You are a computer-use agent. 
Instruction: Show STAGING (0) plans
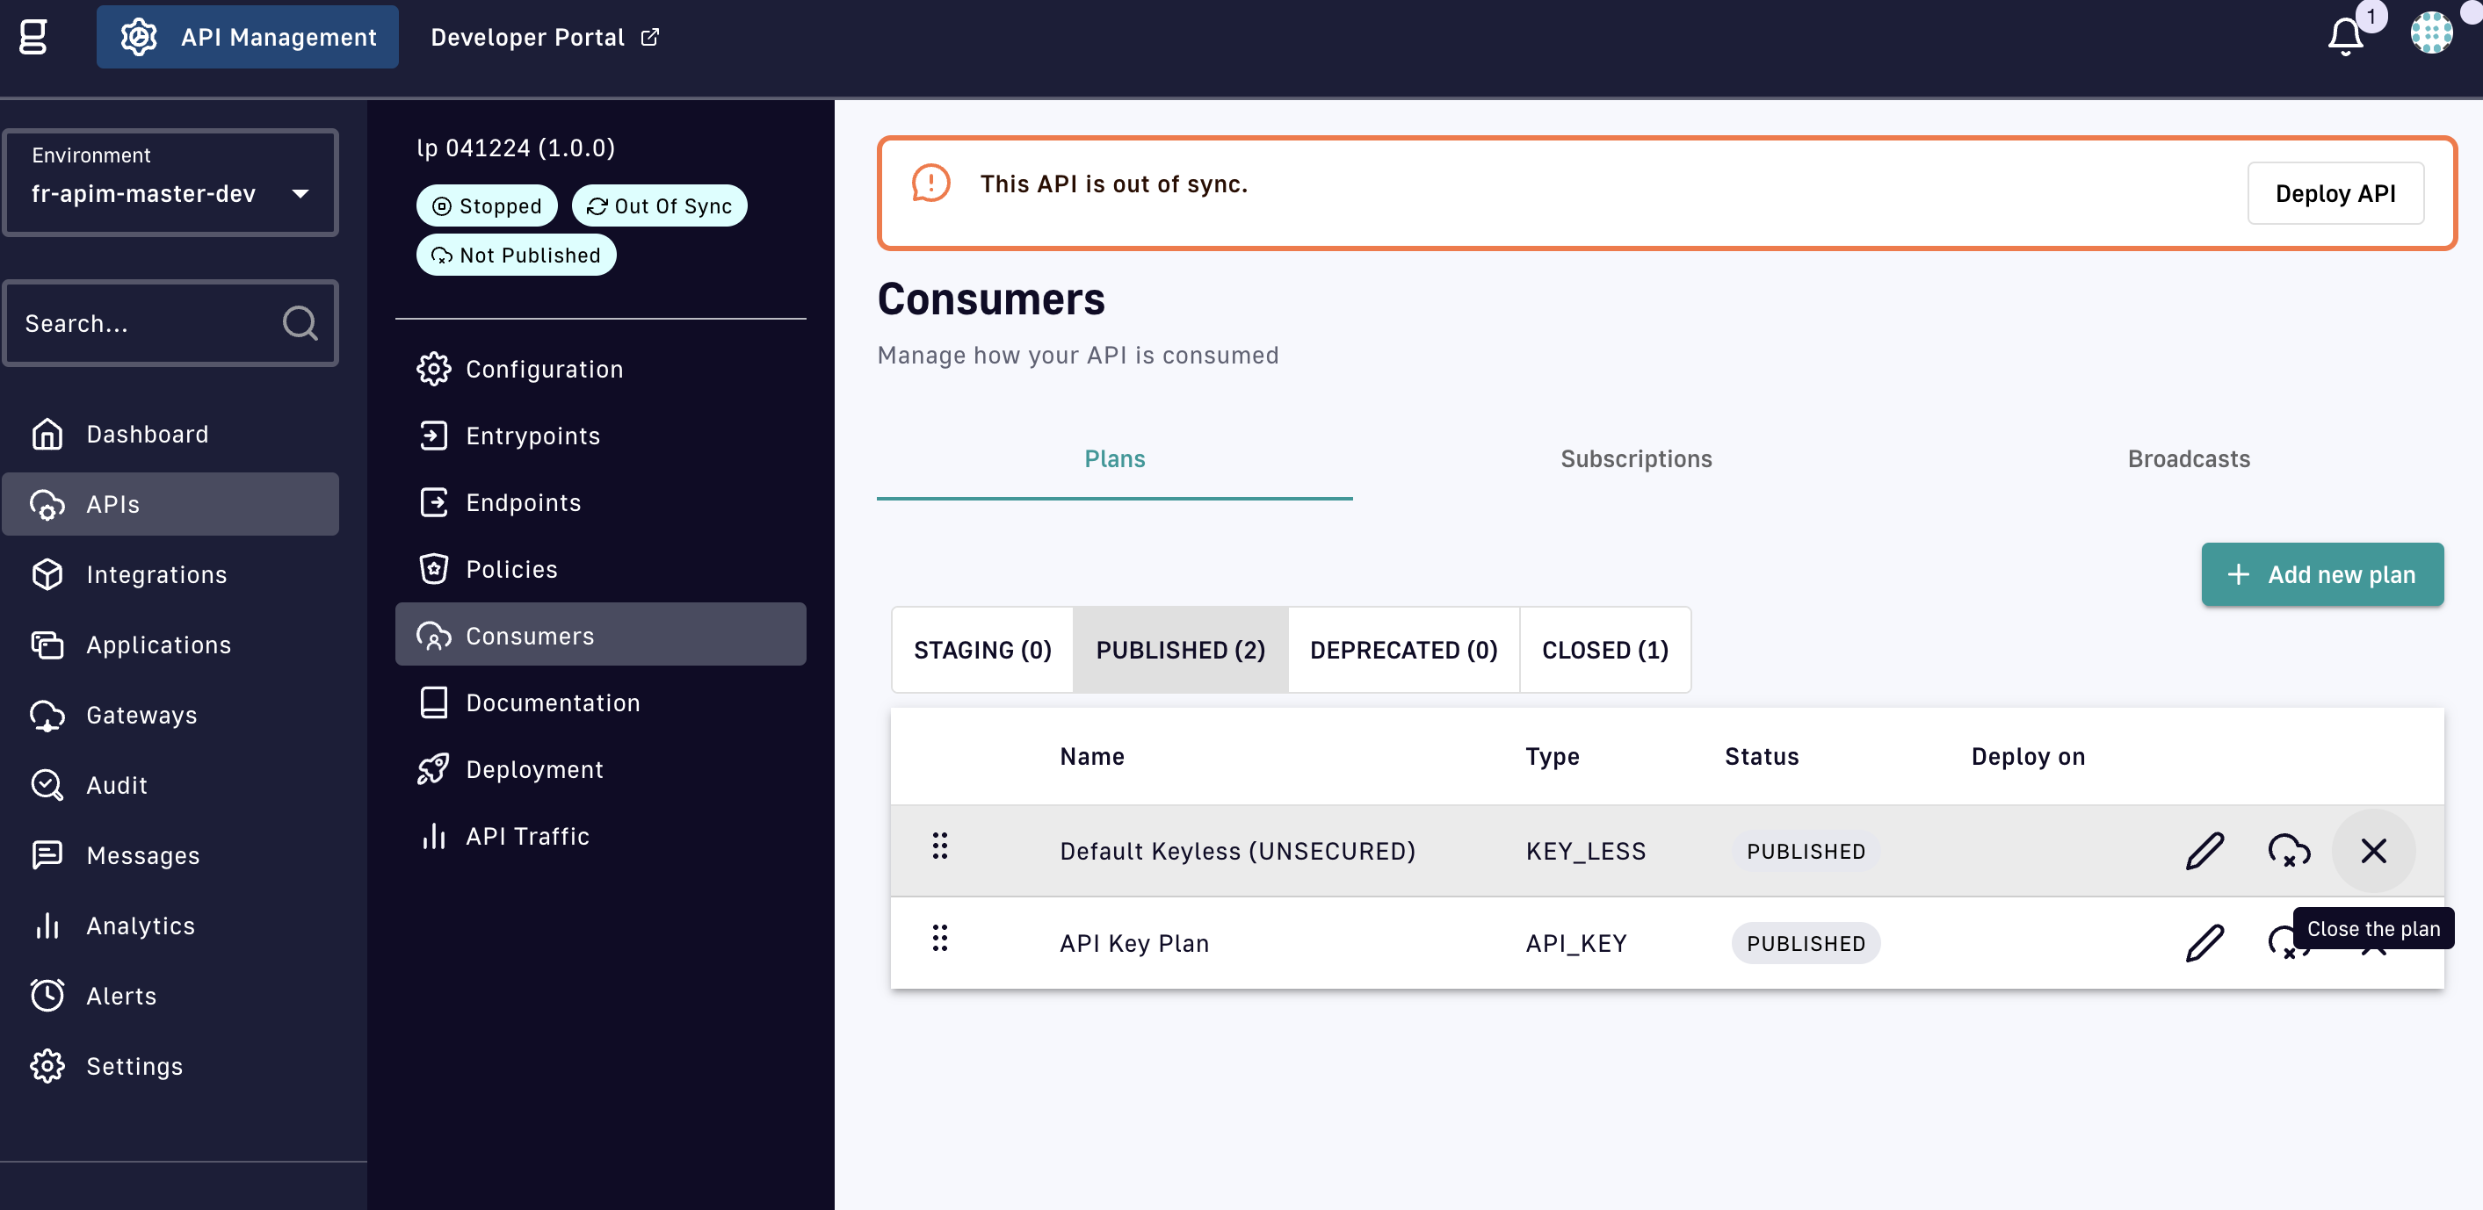(x=982, y=651)
